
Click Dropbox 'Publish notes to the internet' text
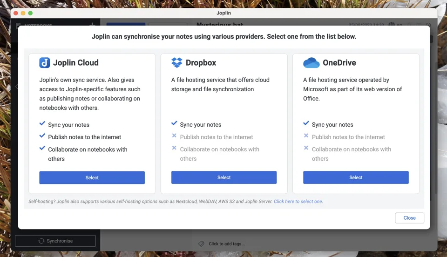217,137
